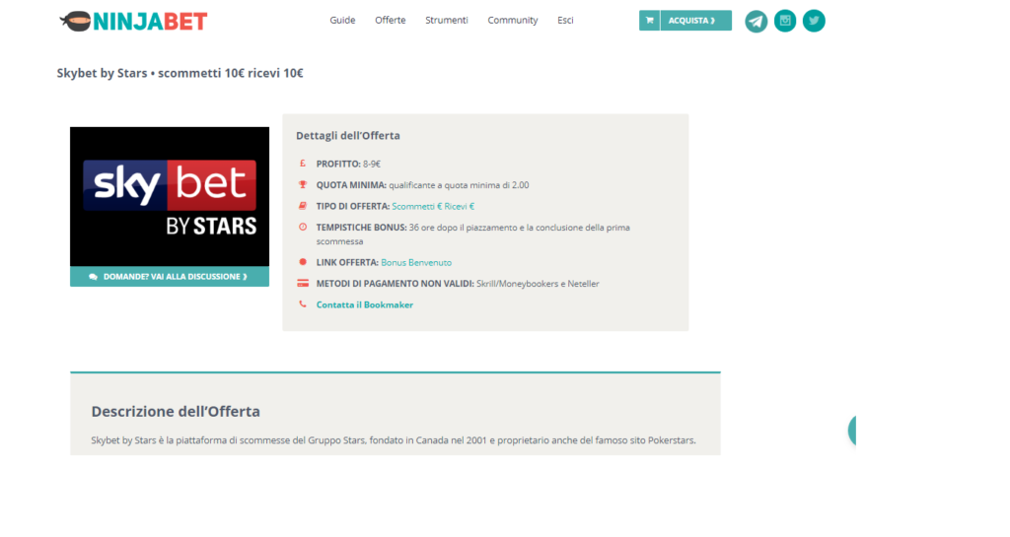1010x537 pixels.
Task: Click the Gruppo Stars description paragraph
Action: pos(393,440)
